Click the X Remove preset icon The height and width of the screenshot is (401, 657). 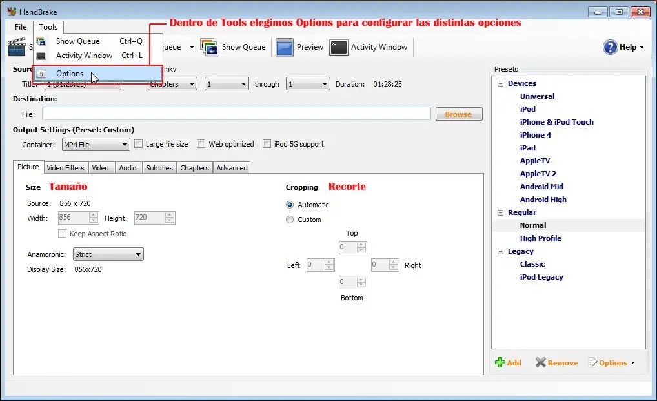click(x=541, y=362)
